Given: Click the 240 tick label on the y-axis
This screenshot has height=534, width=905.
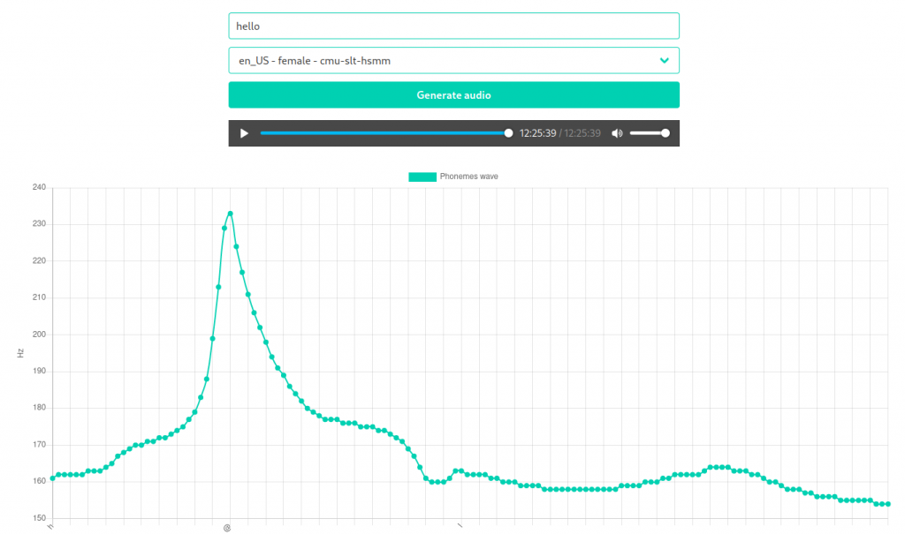Looking at the screenshot, I should [x=38, y=187].
